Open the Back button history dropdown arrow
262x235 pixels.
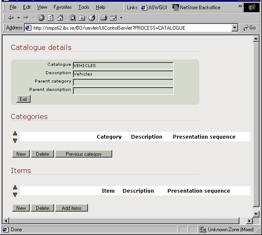pos(18,18)
